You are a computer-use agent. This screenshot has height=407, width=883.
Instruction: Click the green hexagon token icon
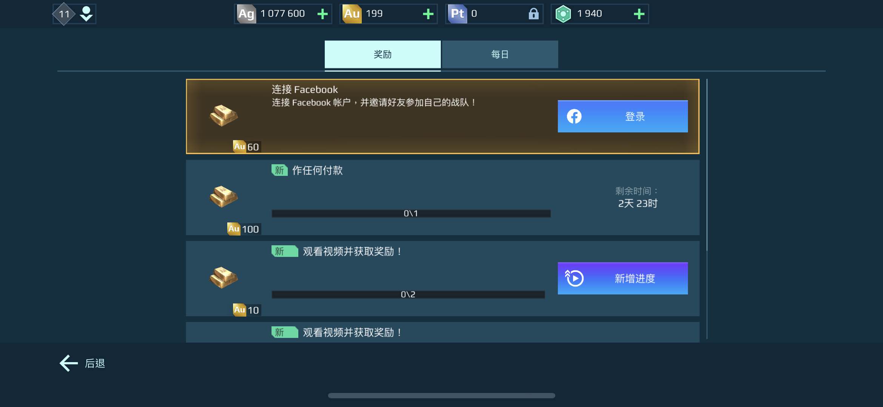click(563, 14)
